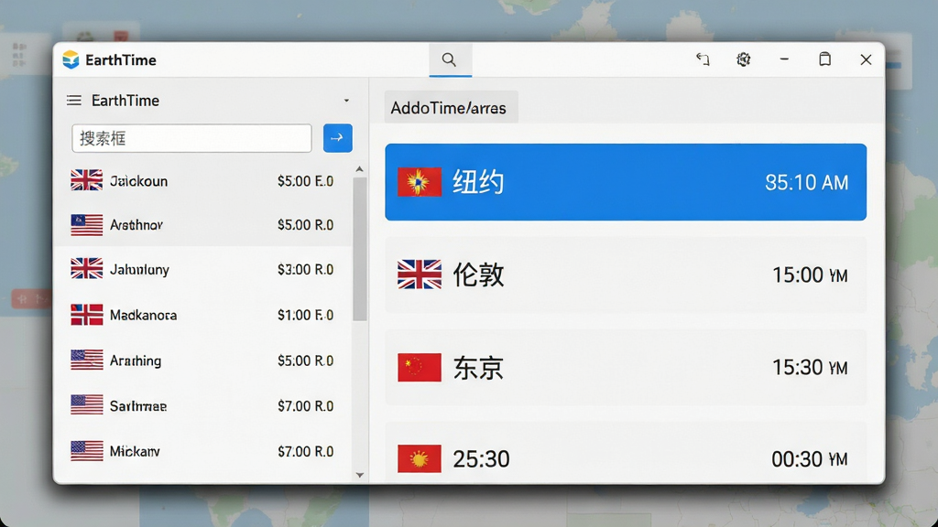
Task: Click the list scrollbar thumb
Action: (359, 249)
